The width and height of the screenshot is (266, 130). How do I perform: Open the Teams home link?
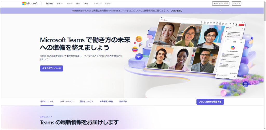coord(49,4)
